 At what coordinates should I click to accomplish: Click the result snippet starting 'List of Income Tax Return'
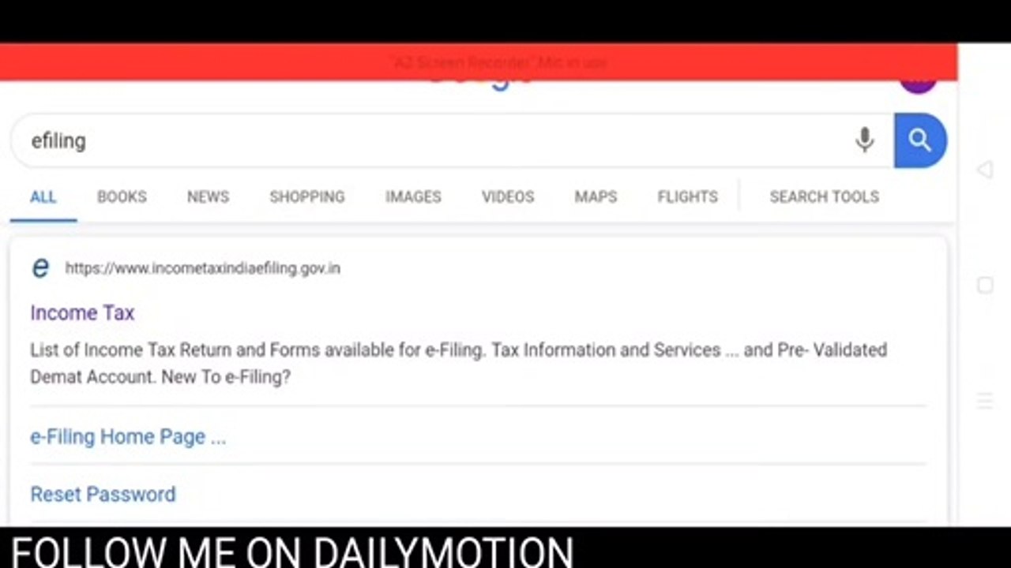click(458, 363)
